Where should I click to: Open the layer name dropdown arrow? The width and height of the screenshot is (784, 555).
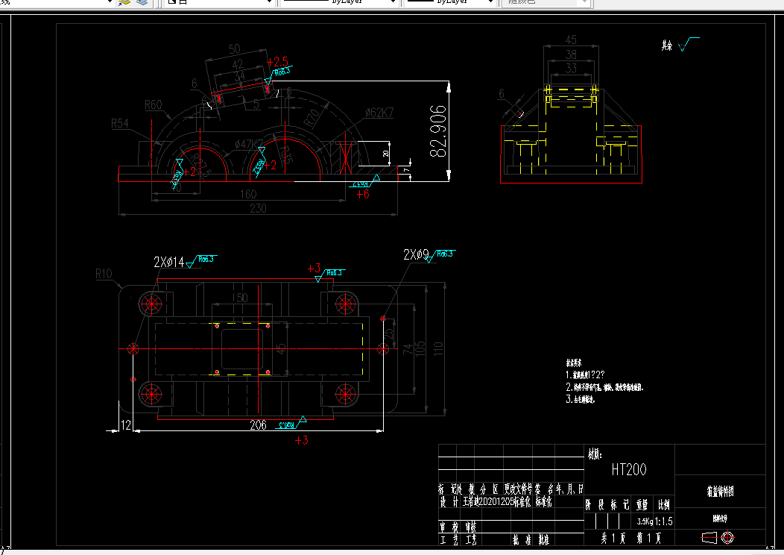click(110, 2)
